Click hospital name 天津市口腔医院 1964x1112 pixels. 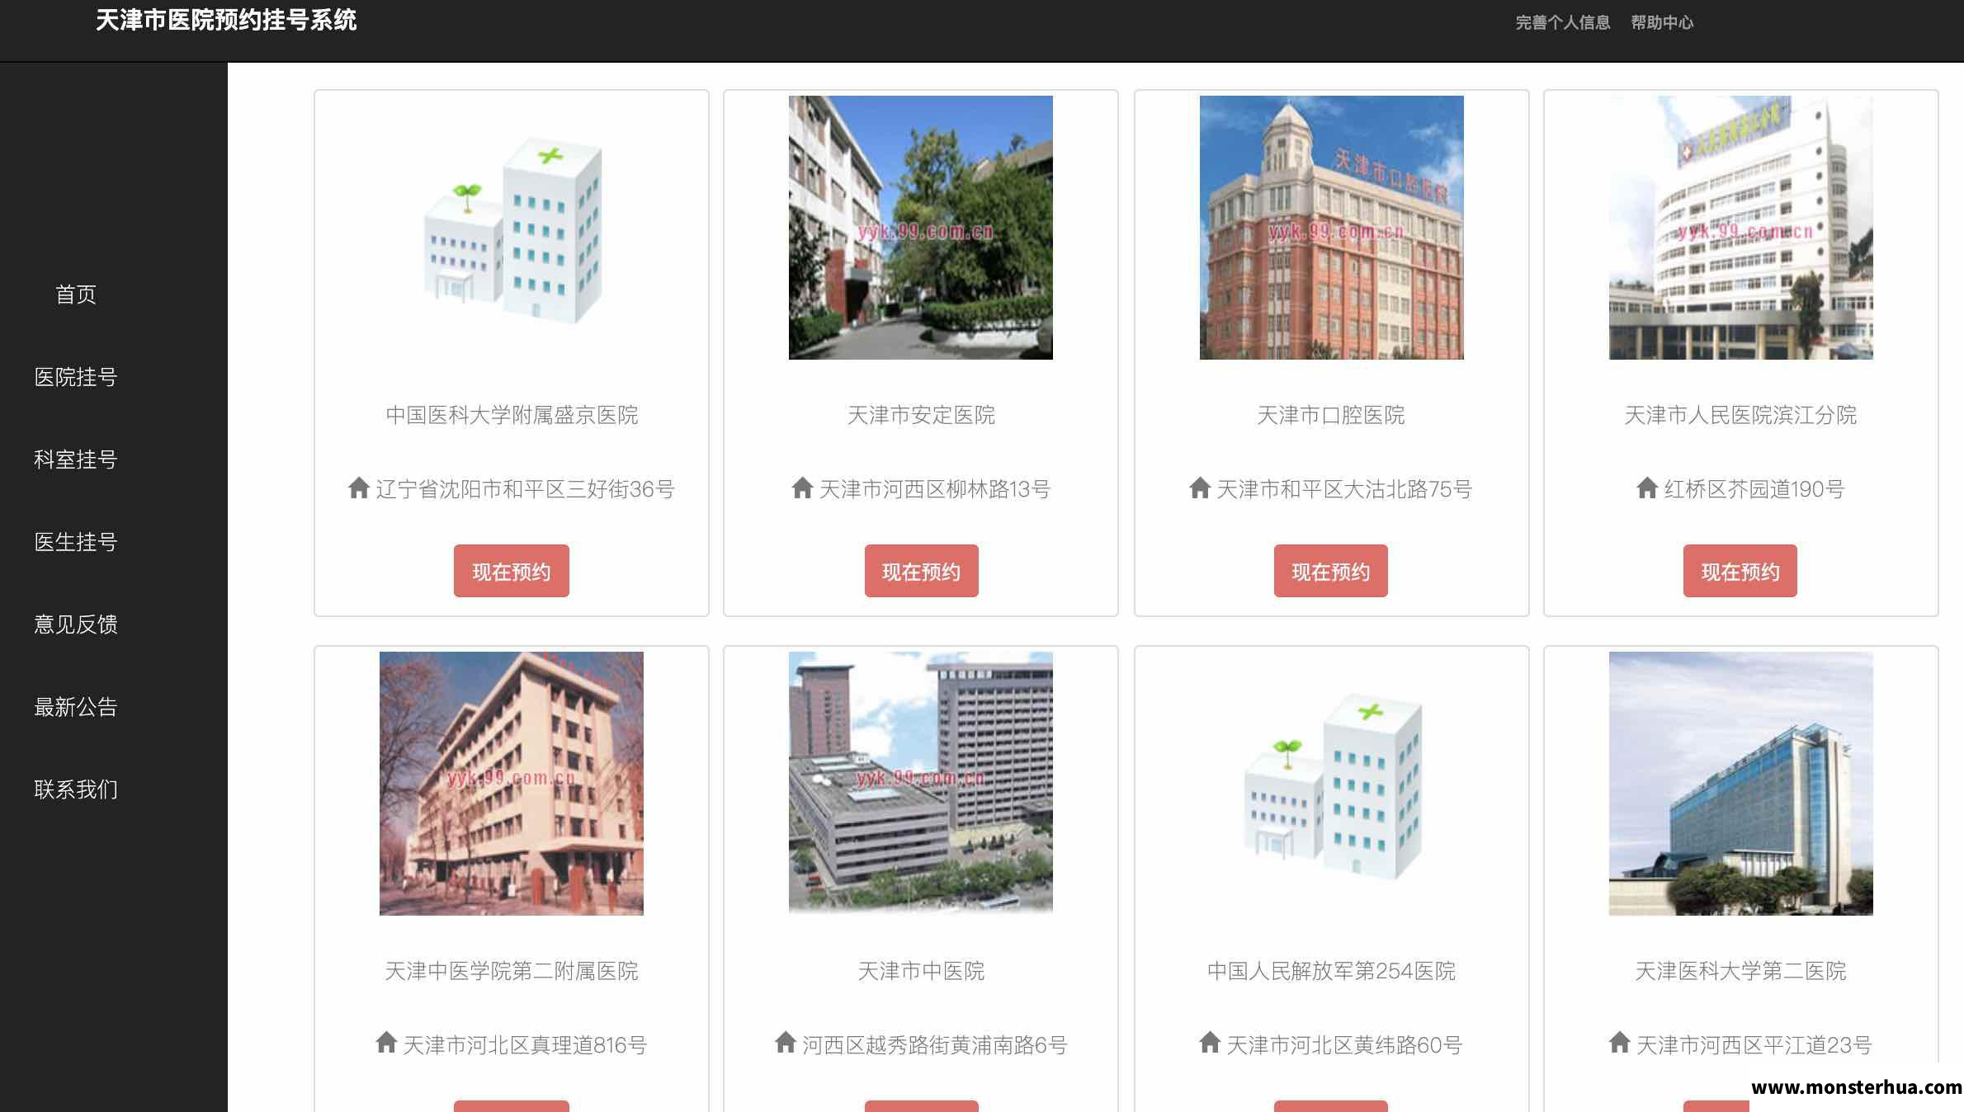[1331, 415]
